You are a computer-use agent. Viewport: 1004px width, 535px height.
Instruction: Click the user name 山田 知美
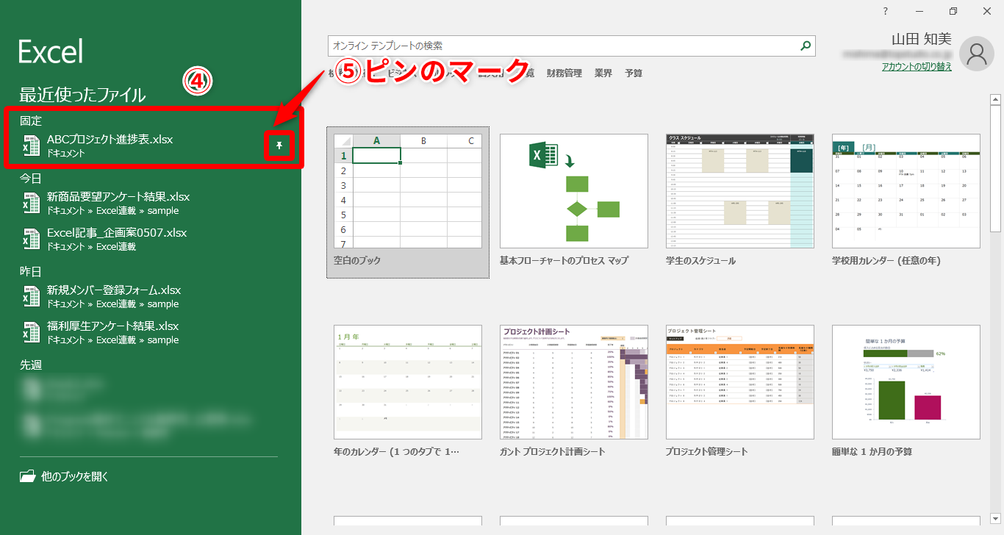point(922,40)
